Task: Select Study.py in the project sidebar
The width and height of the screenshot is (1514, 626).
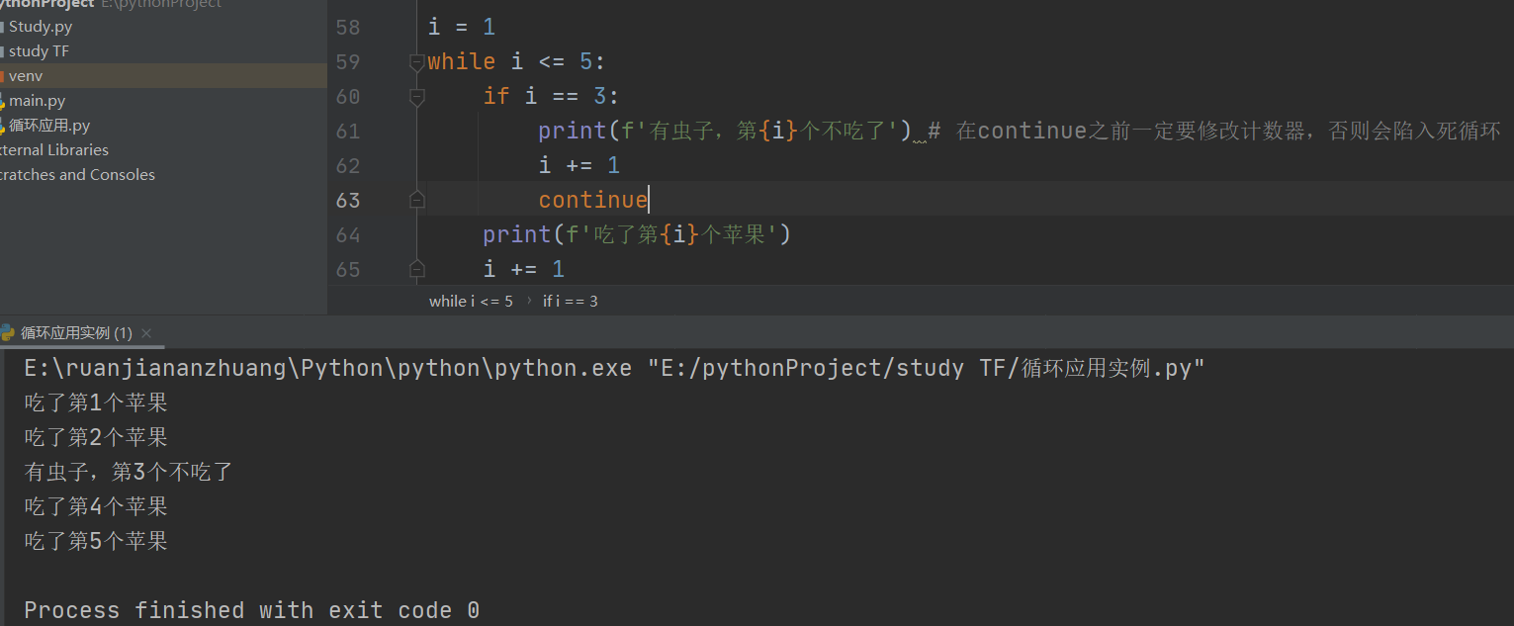Action: click(x=40, y=26)
